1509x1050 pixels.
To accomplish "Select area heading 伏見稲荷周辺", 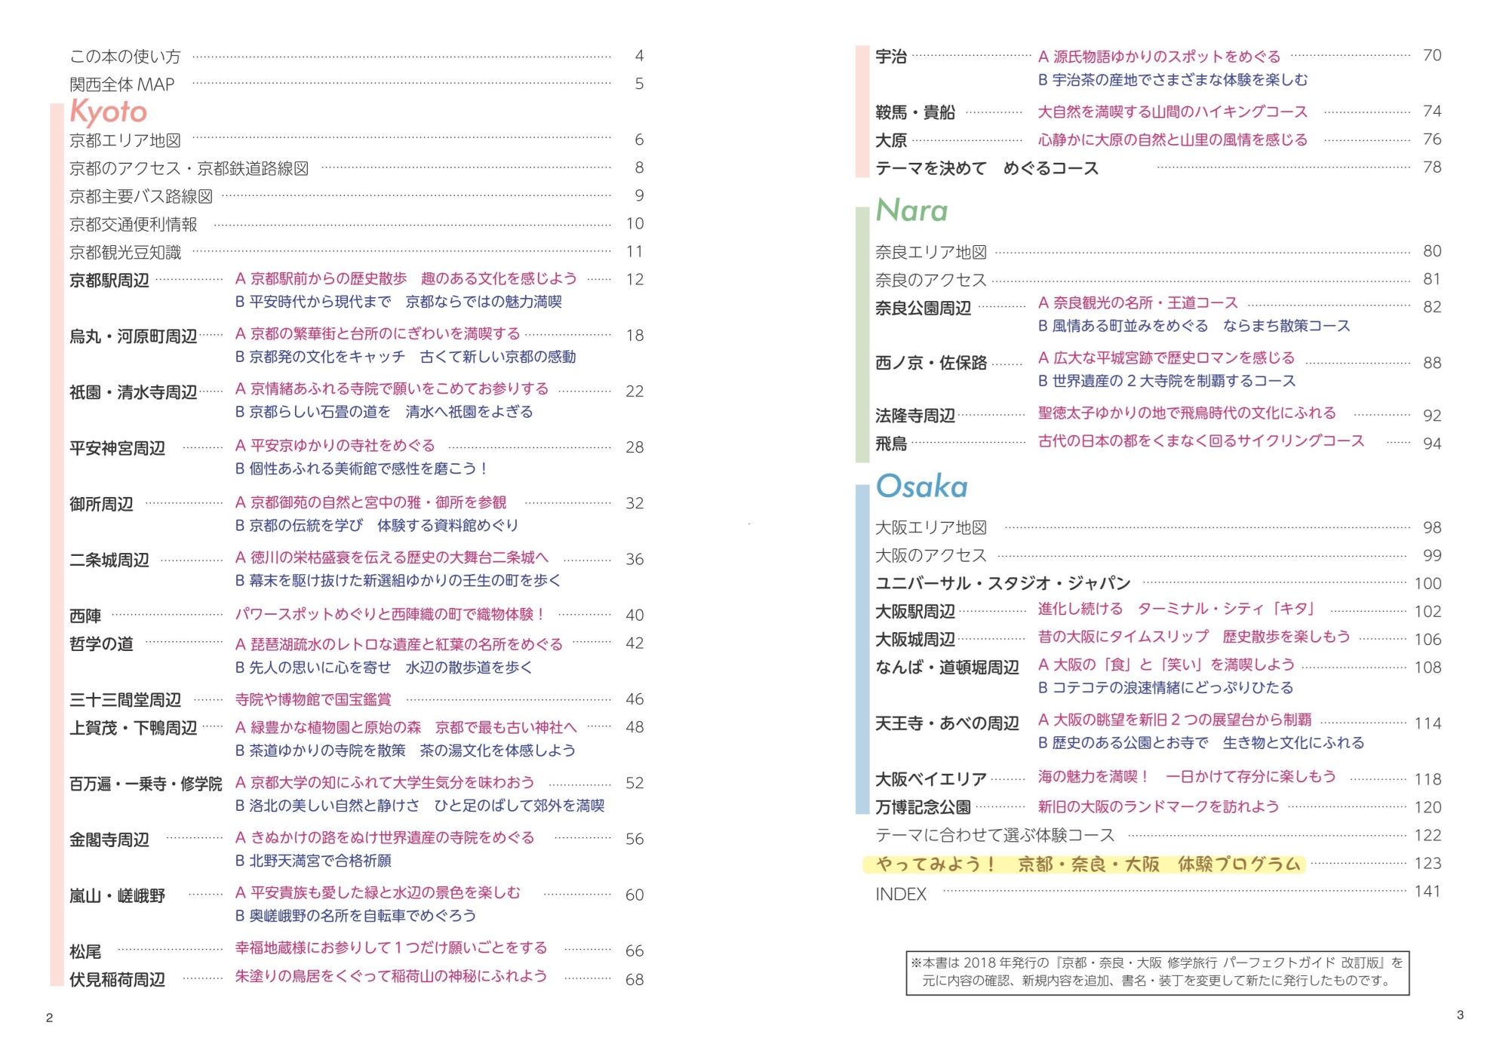I will [x=118, y=980].
